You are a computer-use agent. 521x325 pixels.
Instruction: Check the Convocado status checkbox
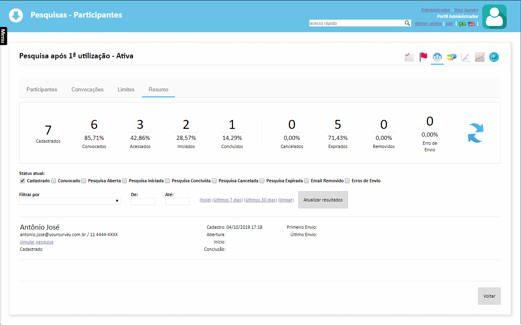[54, 181]
